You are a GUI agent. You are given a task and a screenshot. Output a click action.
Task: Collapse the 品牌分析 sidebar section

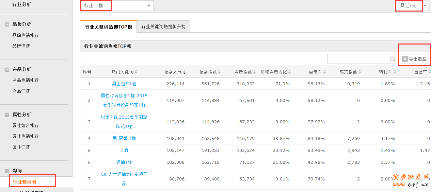[x=7, y=24]
